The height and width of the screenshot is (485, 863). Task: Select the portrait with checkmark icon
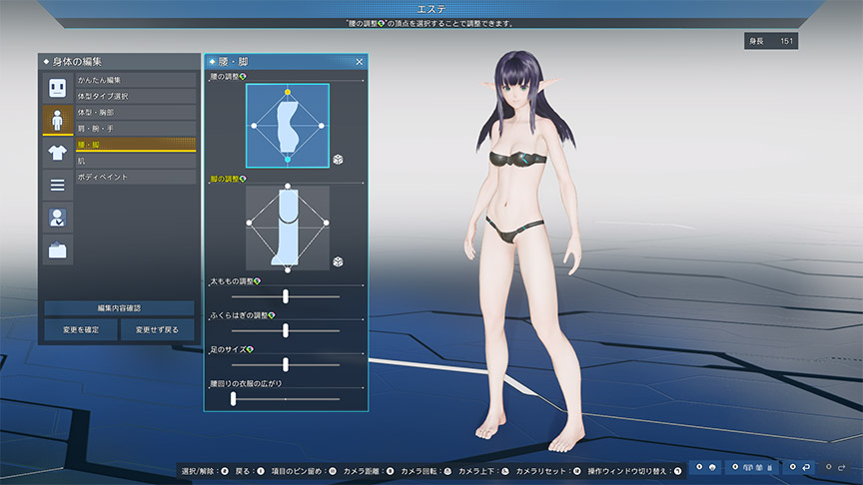[57, 217]
